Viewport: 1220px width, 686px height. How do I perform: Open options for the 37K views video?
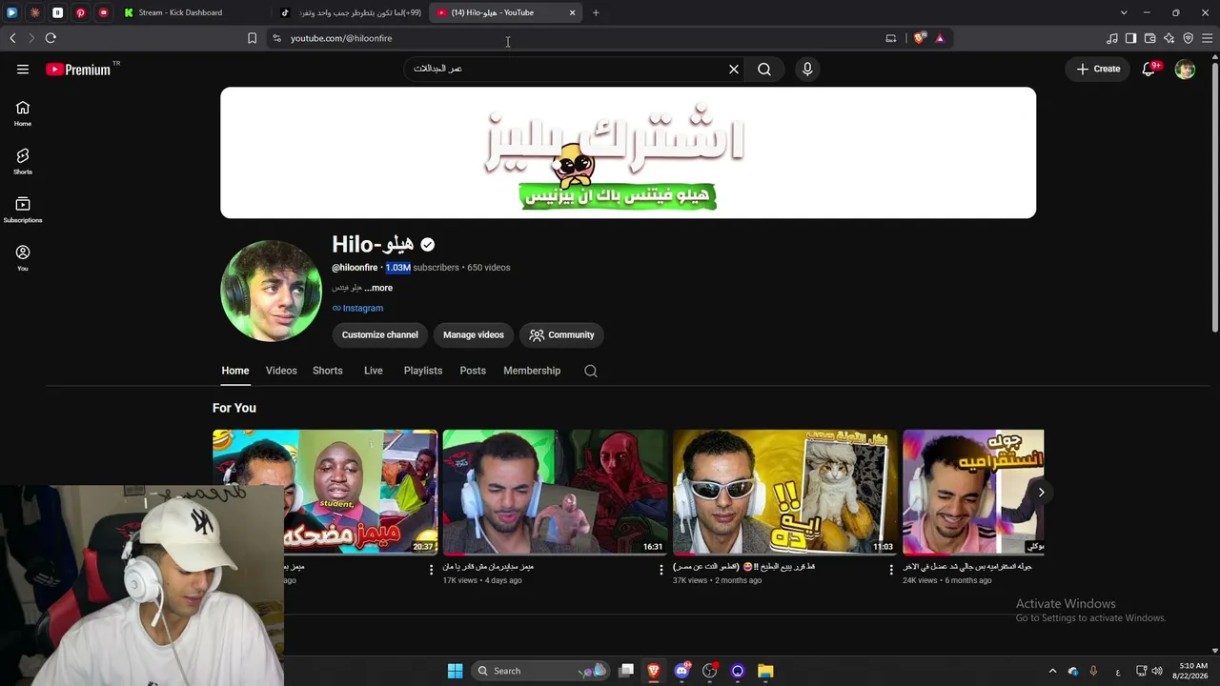click(x=891, y=570)
